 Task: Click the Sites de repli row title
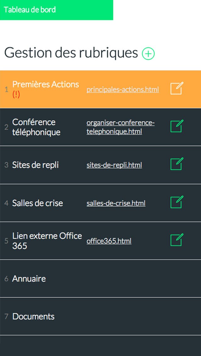coord(35,165)
